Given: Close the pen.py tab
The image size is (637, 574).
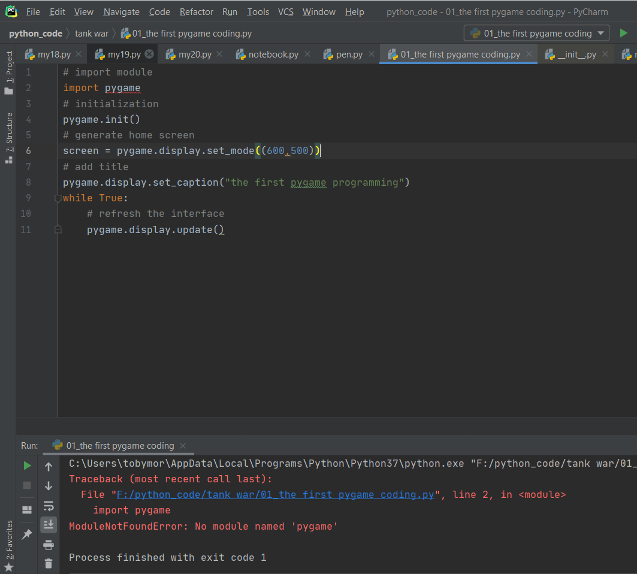Looking at the screenshot, I should point(372,54).
